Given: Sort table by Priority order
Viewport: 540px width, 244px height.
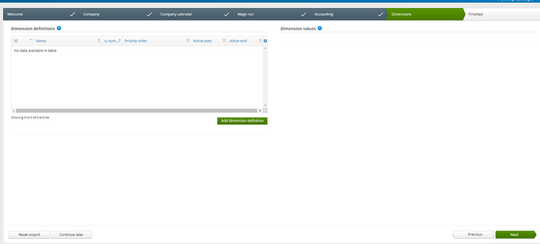Looking at the screenshot, I should tap(156, 41).
